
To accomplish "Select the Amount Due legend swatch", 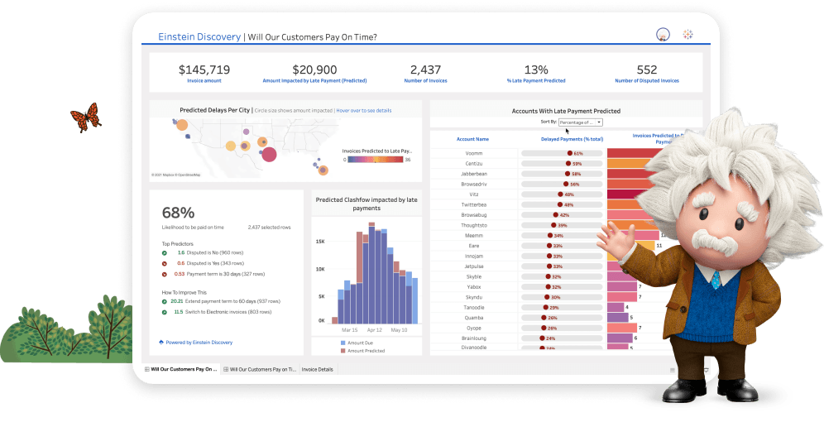I will [x=343, y=343].
